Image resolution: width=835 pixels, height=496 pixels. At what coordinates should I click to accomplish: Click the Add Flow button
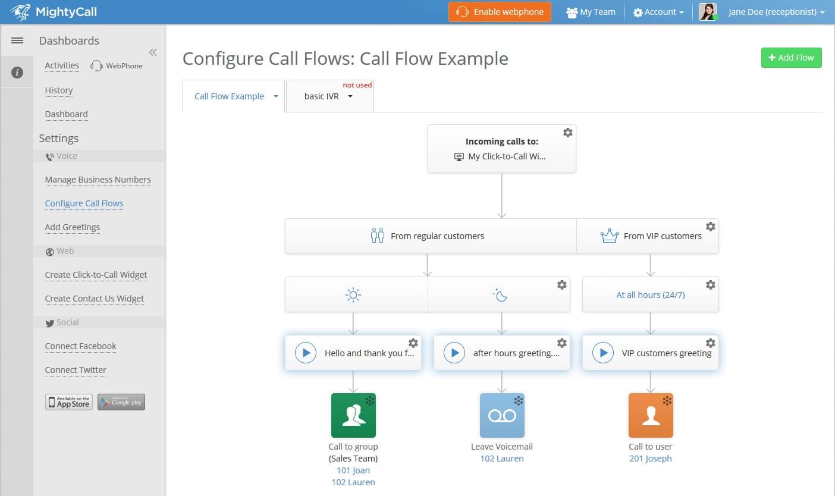(791, 58)
